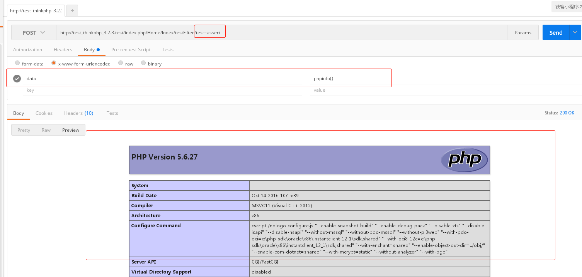582x277 pixels.
Task: Click the Virtual Directory Support label
Action: 161,272
